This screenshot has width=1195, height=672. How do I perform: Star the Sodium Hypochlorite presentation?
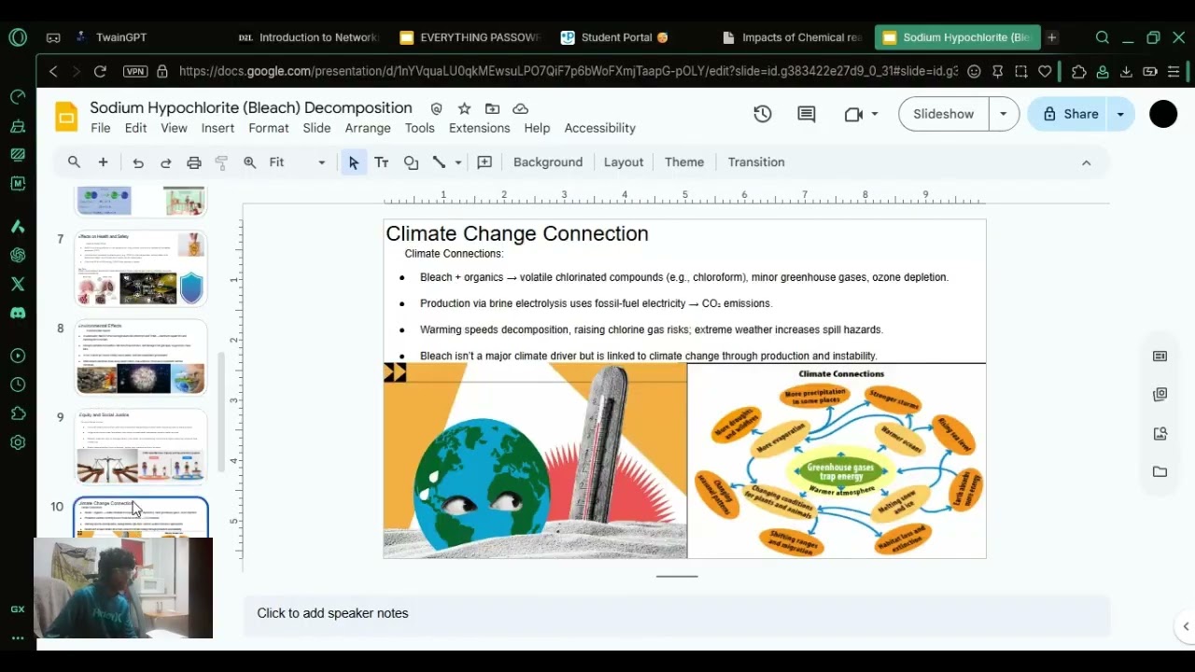[464, 108]
